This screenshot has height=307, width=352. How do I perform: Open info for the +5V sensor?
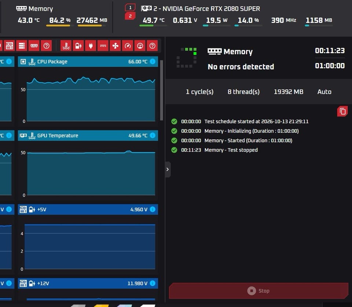[x=153, y=209]
